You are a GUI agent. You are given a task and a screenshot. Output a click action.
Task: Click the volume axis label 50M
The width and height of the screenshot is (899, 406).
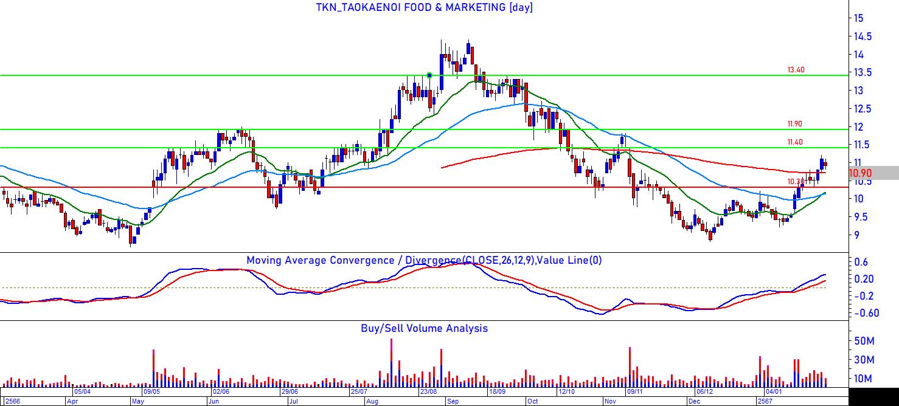(x=863, y=342)
